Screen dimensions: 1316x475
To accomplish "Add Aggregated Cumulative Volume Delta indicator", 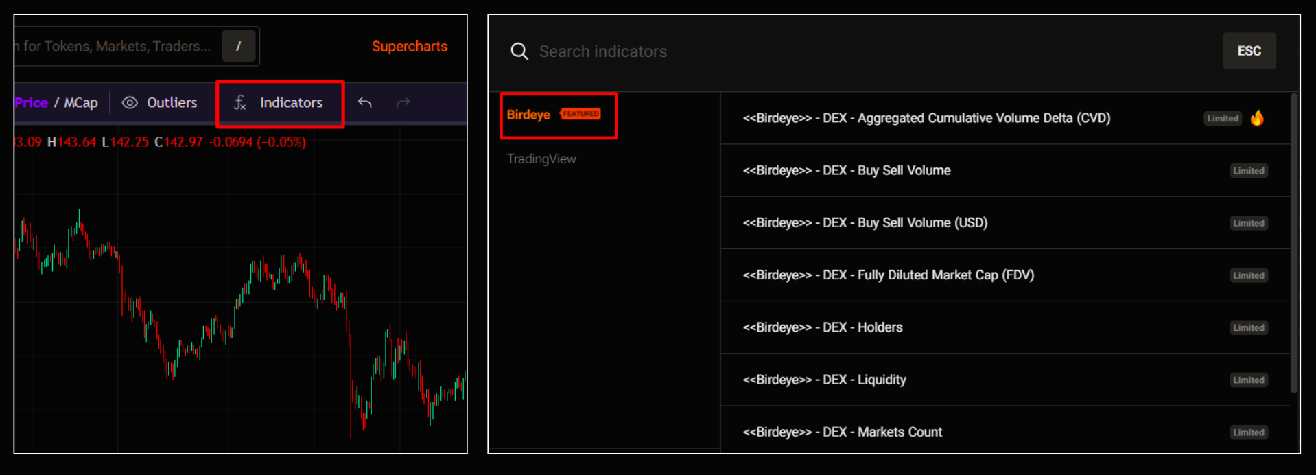I will (x=1005, y=118).
